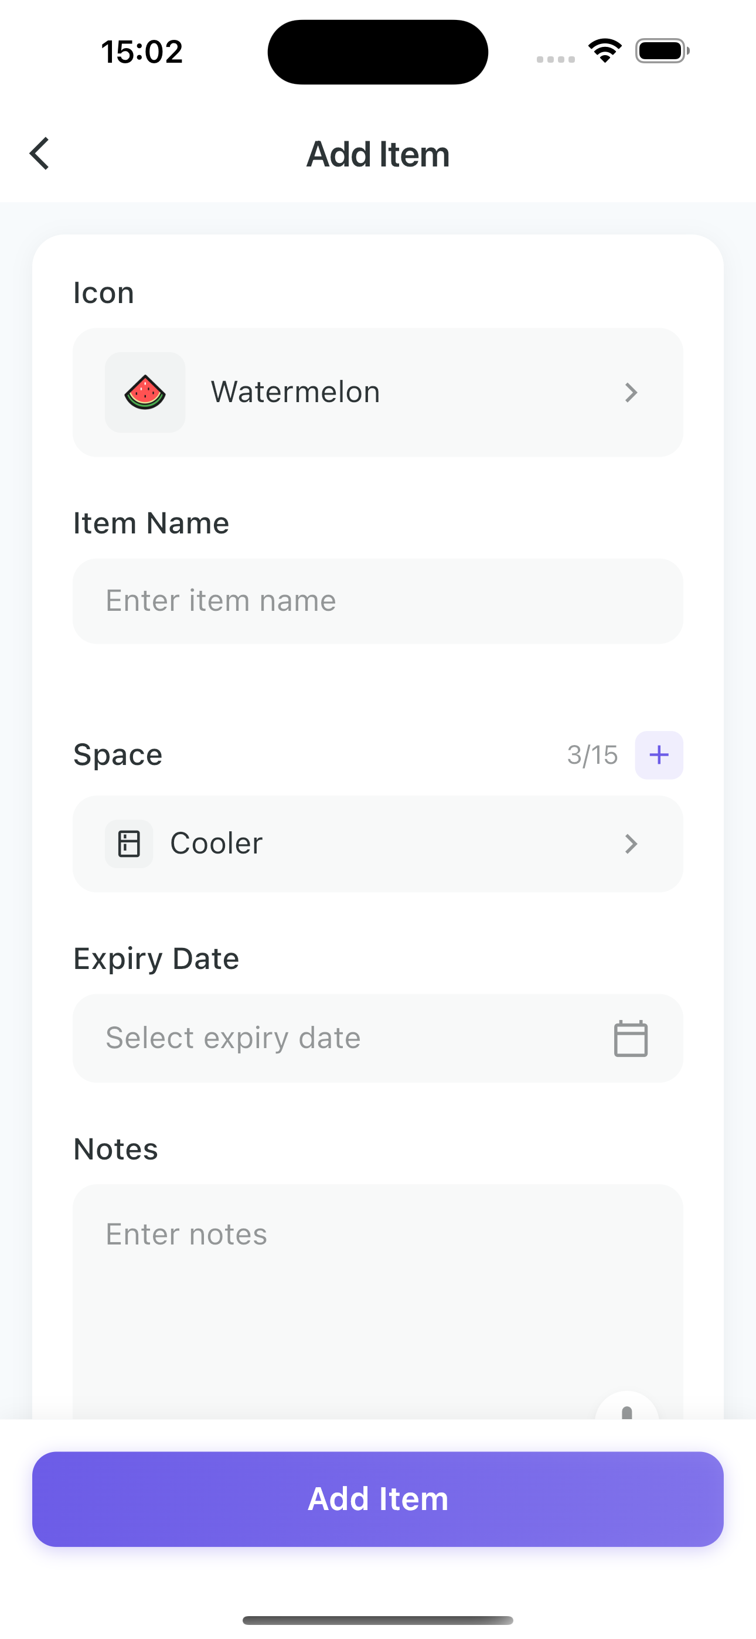
Task: Tap the battery indicator in status bar
Action: [662, 51]
